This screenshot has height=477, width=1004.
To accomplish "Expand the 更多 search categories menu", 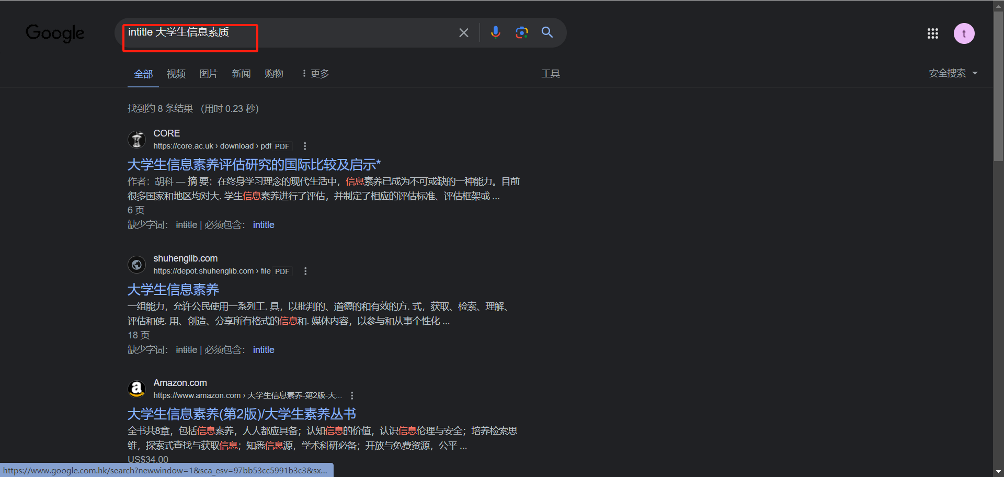I will coord(315,74).
